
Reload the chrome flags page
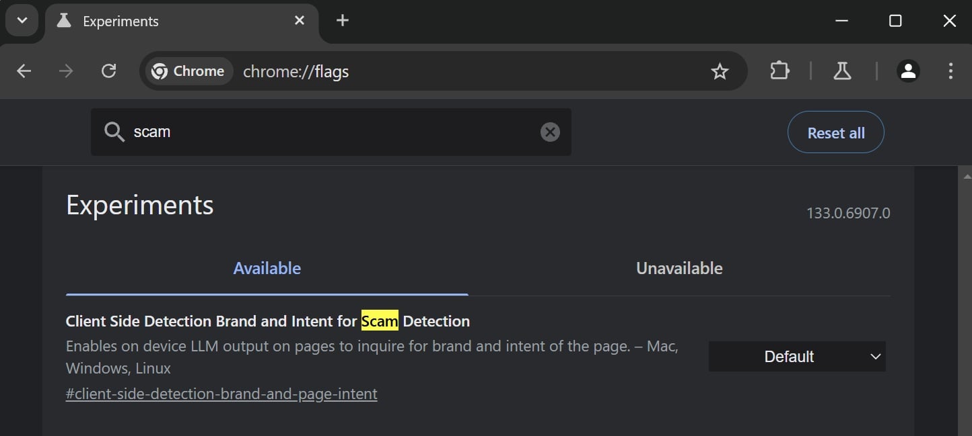click(x=108, y=71)
